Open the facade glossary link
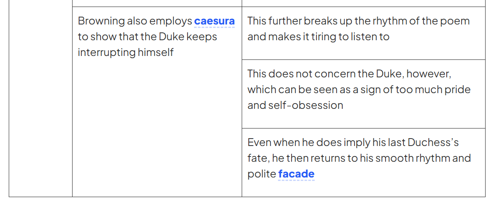The image size is (500, 205). coord(296,174)
